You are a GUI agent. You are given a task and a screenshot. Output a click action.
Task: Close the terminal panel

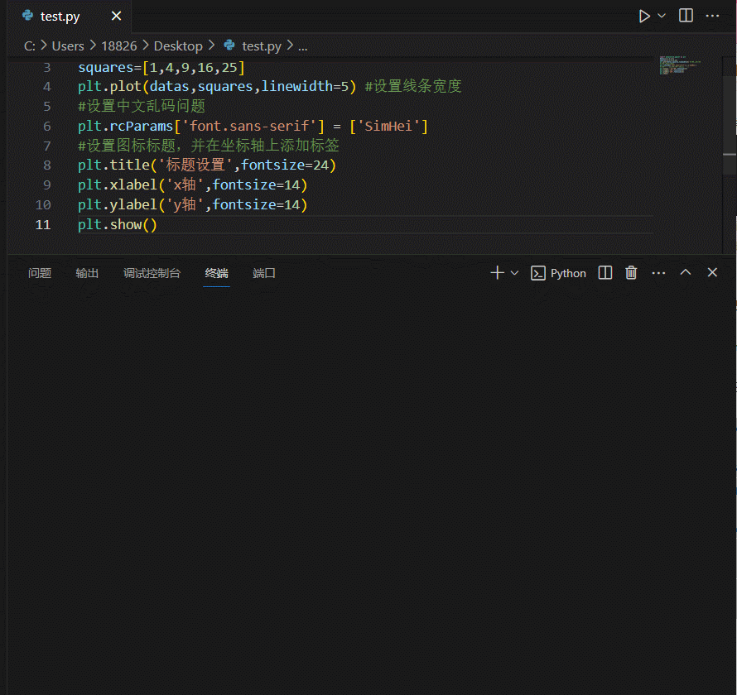coord(712,272)
